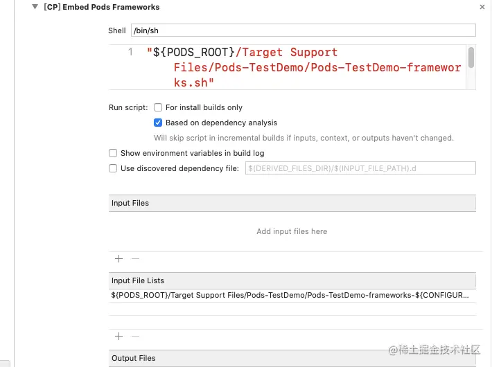Delete the Embed Pods Frameworks build phase

coord(482,7)
